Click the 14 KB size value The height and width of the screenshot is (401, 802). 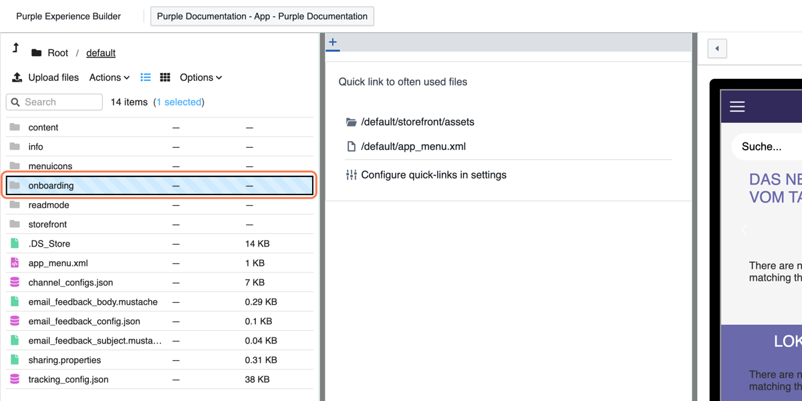click(257, 244)
